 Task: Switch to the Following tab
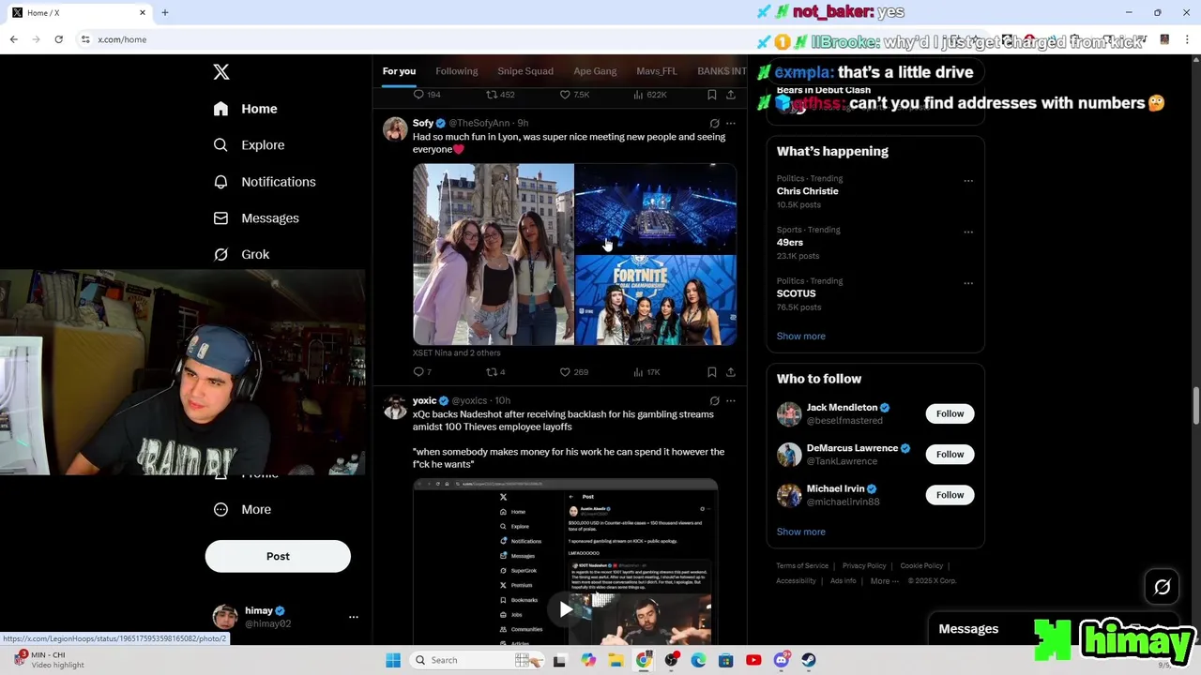[x=457, y=71]
